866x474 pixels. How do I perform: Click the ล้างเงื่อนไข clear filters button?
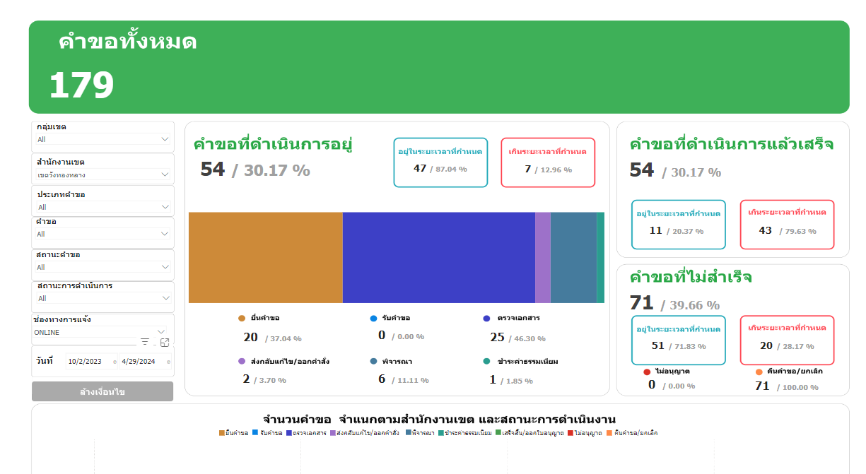point(103,391)
